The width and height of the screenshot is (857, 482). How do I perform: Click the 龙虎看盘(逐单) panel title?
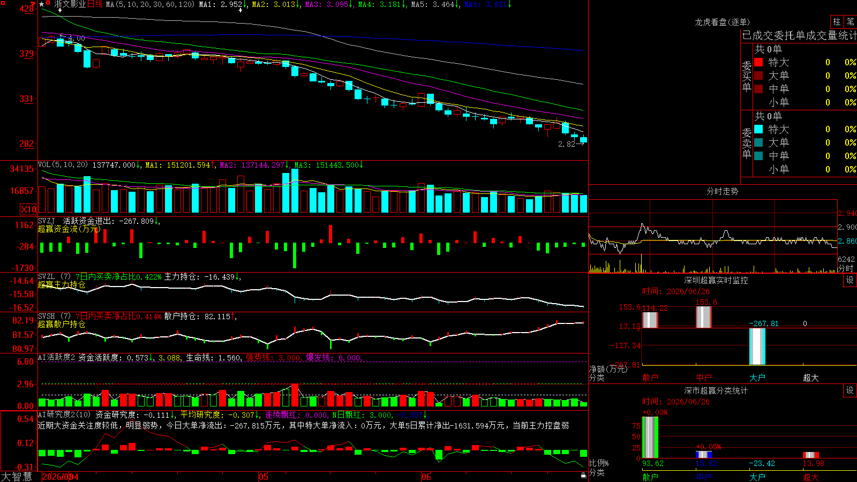722,22
